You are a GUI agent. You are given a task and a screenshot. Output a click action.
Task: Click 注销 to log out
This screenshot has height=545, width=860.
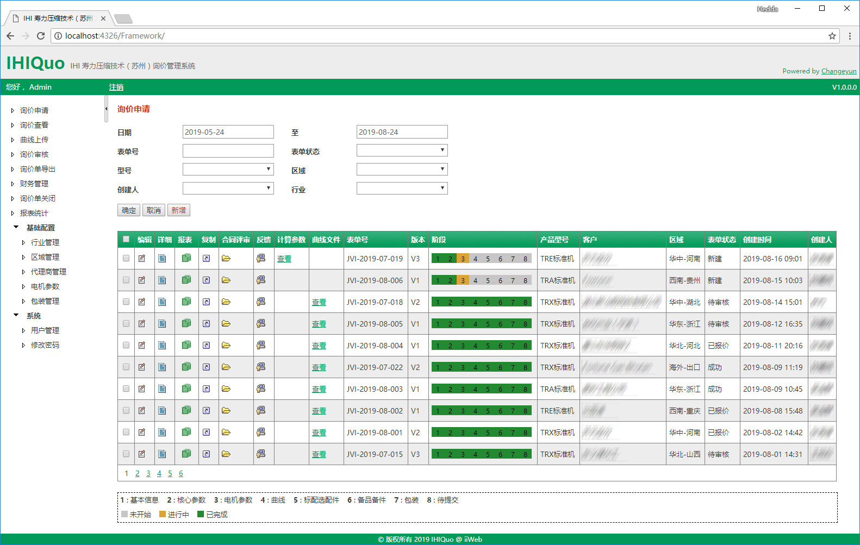pyautogui.click(x=116, y=87)
